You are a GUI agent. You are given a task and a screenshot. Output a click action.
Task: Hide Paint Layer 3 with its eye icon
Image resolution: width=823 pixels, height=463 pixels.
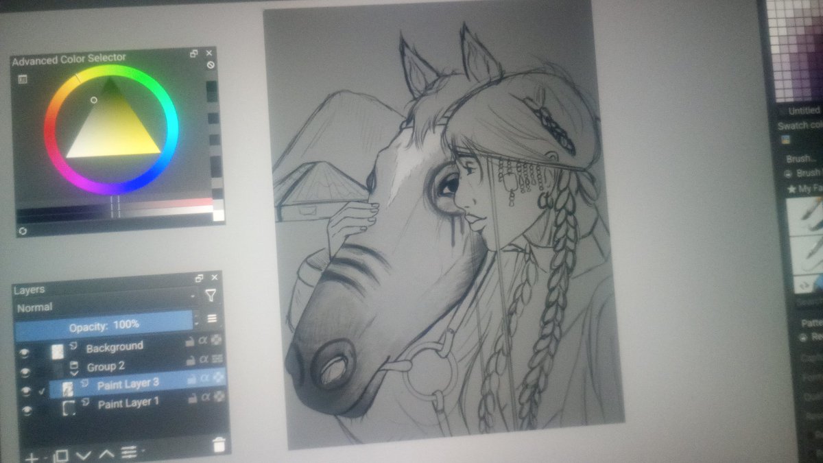pos(26,391)
